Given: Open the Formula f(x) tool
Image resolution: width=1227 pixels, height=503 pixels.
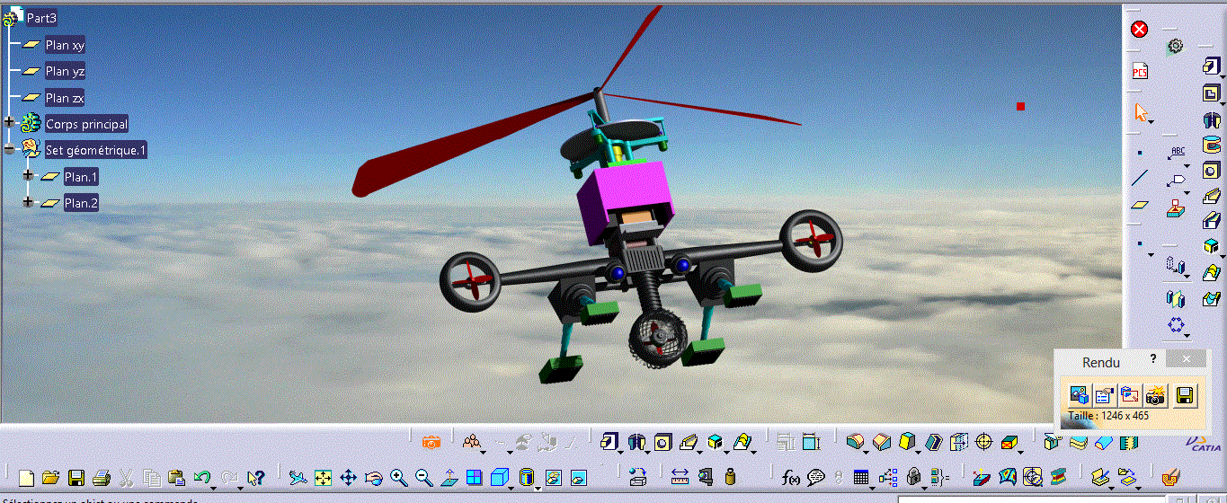Looking at the screenshot, I should [x=792, y=477].
